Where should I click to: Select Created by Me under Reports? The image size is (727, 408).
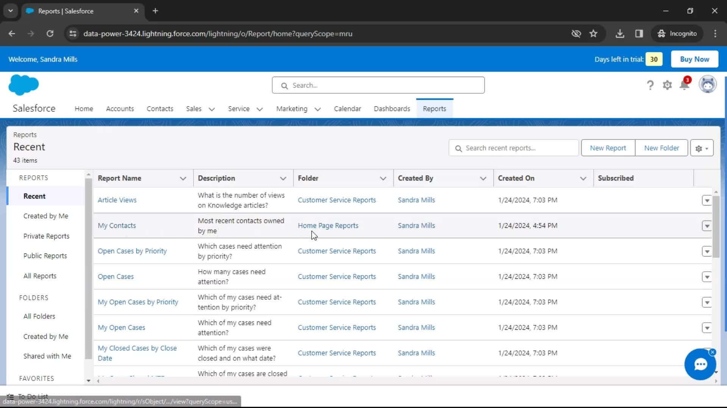pyautogui.click(x=46, y=216)
